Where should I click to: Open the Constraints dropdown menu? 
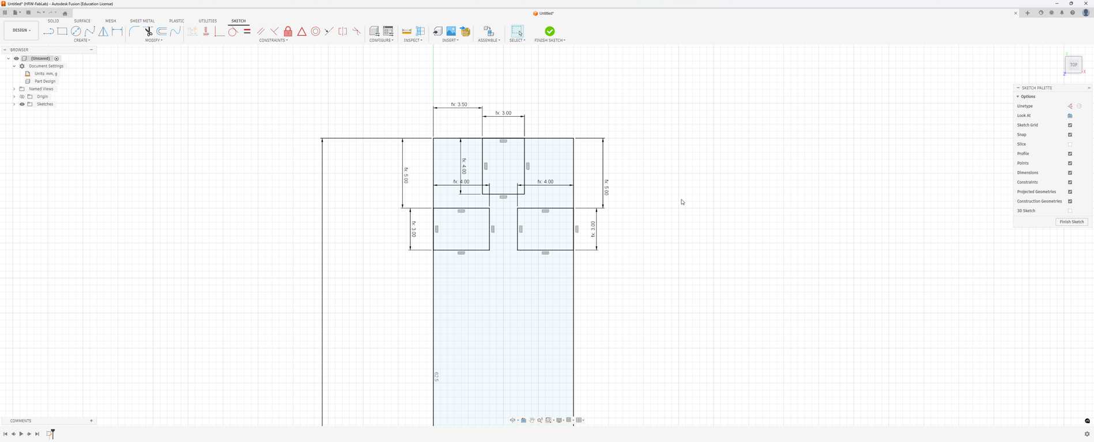point(274,40)
